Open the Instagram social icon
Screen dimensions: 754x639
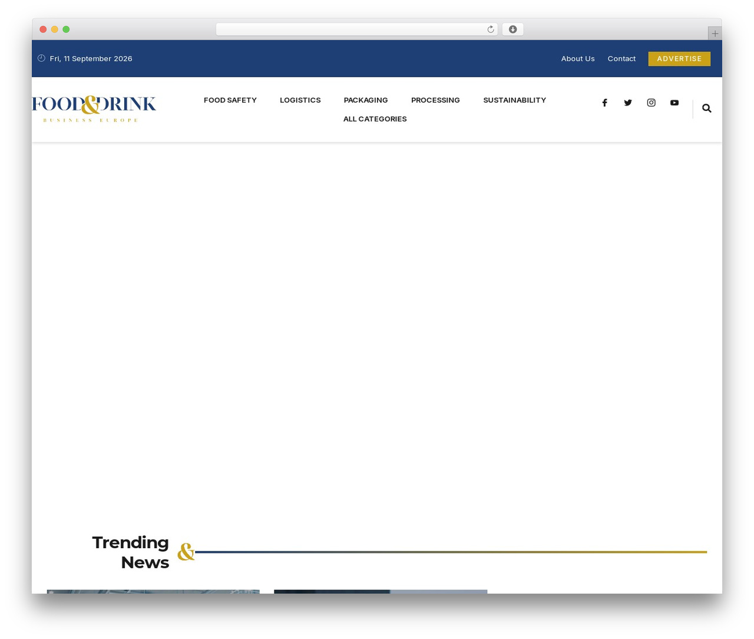pos(651,103)
